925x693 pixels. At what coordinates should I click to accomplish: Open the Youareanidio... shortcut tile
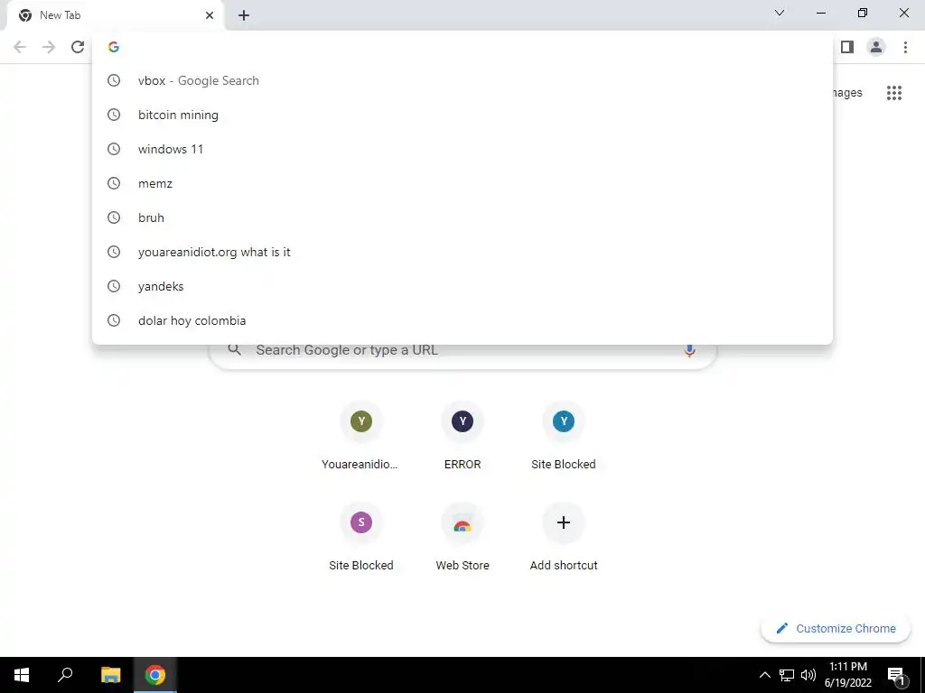[x=361, y=437]
